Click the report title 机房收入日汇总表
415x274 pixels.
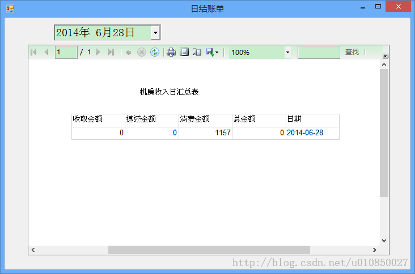pyautogui.click(x=169, y=92)
